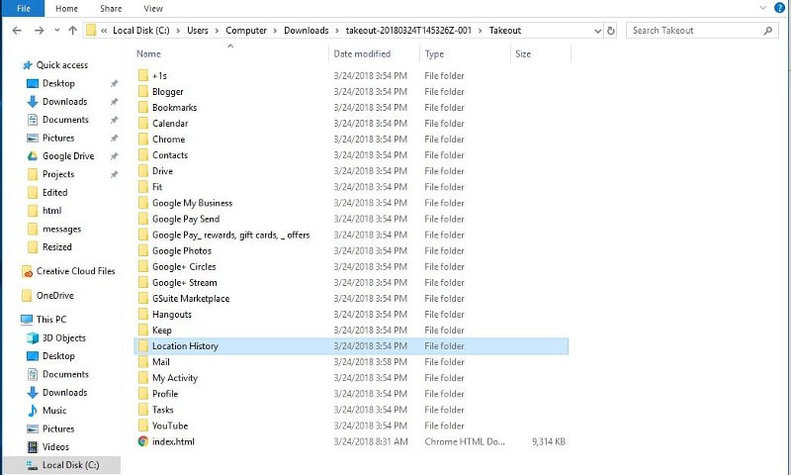
Task: Open the Share ribbon tab
Action: pos(111,9)
